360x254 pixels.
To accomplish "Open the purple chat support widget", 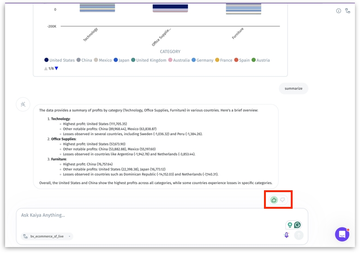I will click(342, 234).
